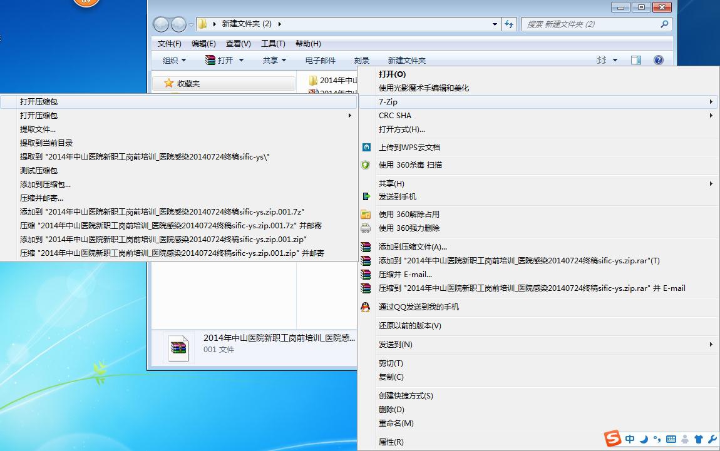Click the 360 antivirus scan shield icon
Image resolution: width=720 pixels, height=451 pixels.
click(366, 165)
